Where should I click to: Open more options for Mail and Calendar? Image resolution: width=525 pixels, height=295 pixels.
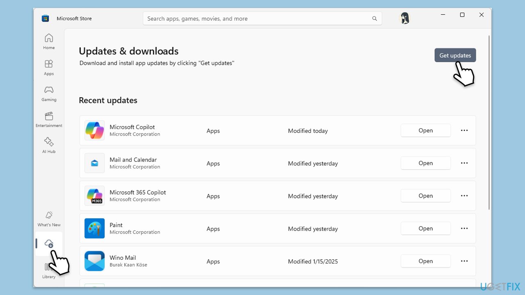(464, 163)
